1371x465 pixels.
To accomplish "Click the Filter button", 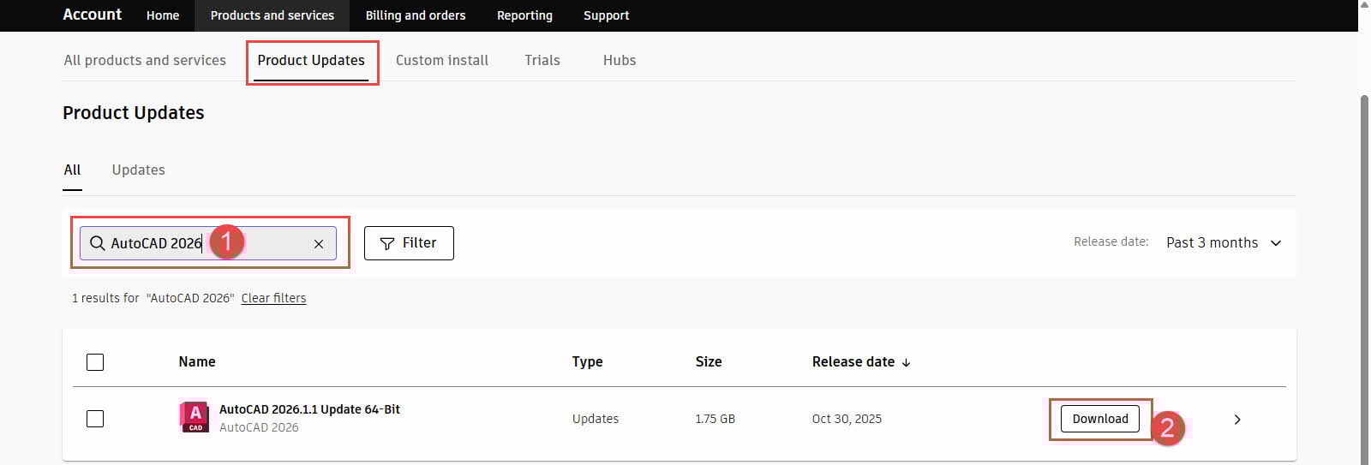I will click(x=409, y=243).
